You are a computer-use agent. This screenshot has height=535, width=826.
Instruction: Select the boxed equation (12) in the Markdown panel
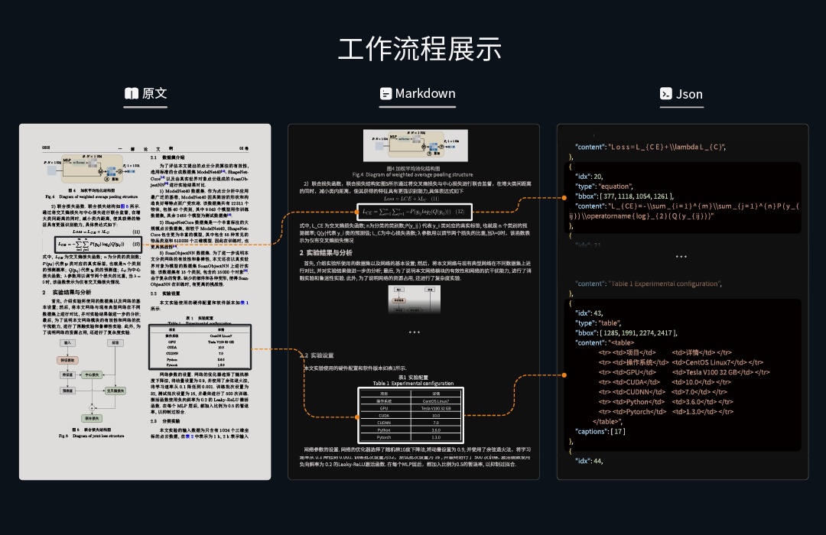tap(413, 210)
